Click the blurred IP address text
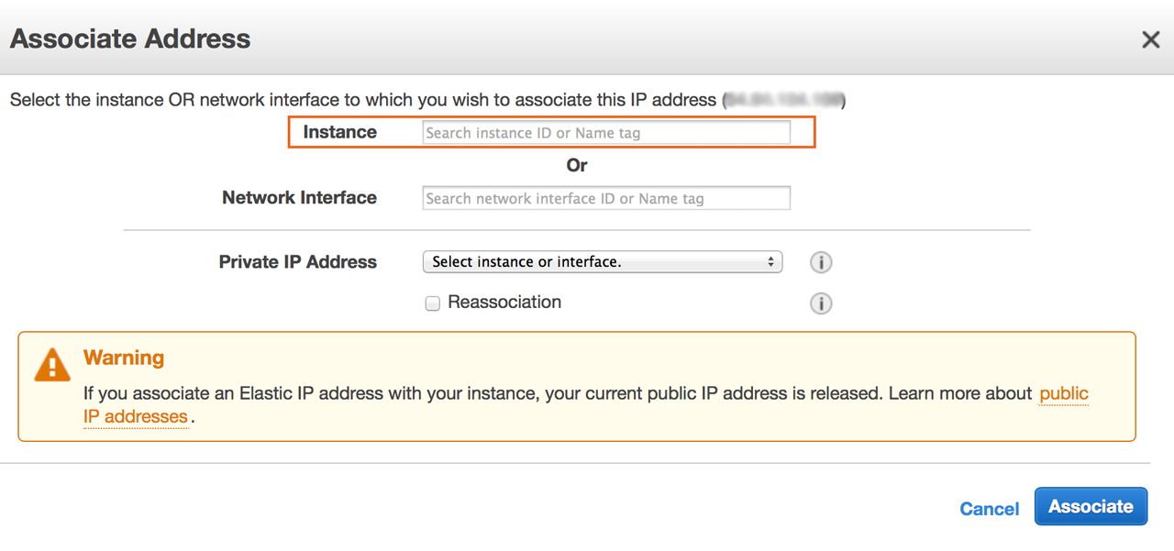 (x=783, y=100)
